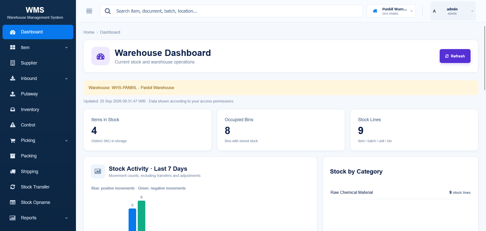Expand the Reports submenu chevron
Viewport: 486px width, 231px height.
67,218
